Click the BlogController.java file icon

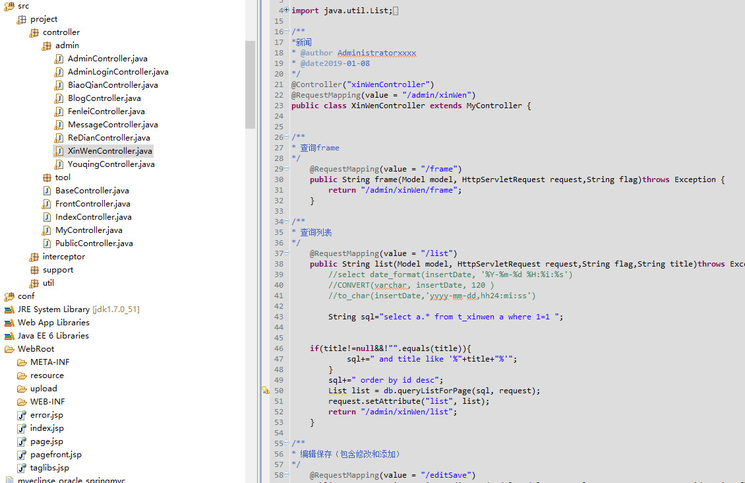pos(59,98)
